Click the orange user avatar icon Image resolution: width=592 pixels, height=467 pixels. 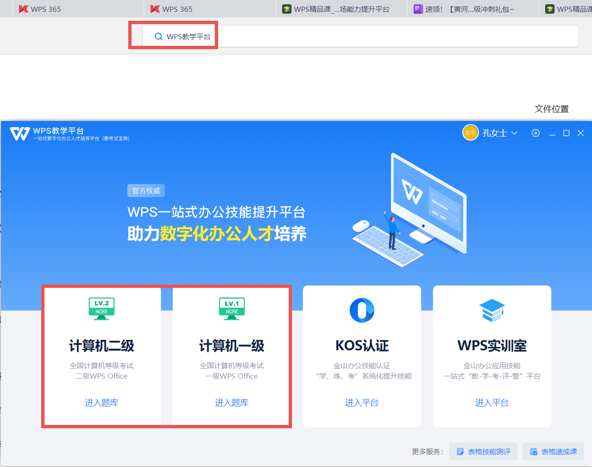tap(470, 133)
